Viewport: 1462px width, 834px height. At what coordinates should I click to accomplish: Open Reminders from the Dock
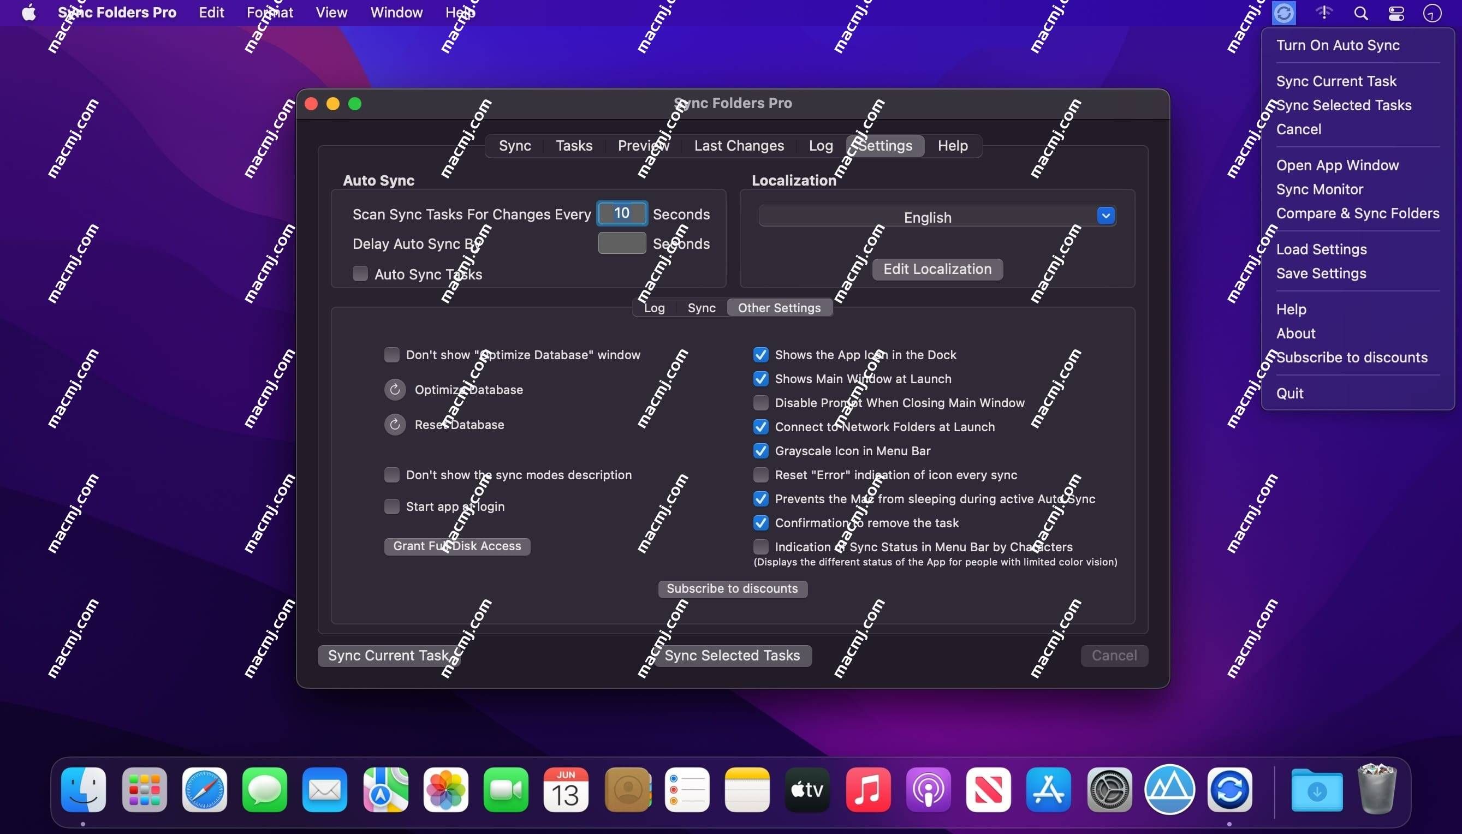pyautogui.click(x=687, y=790)
